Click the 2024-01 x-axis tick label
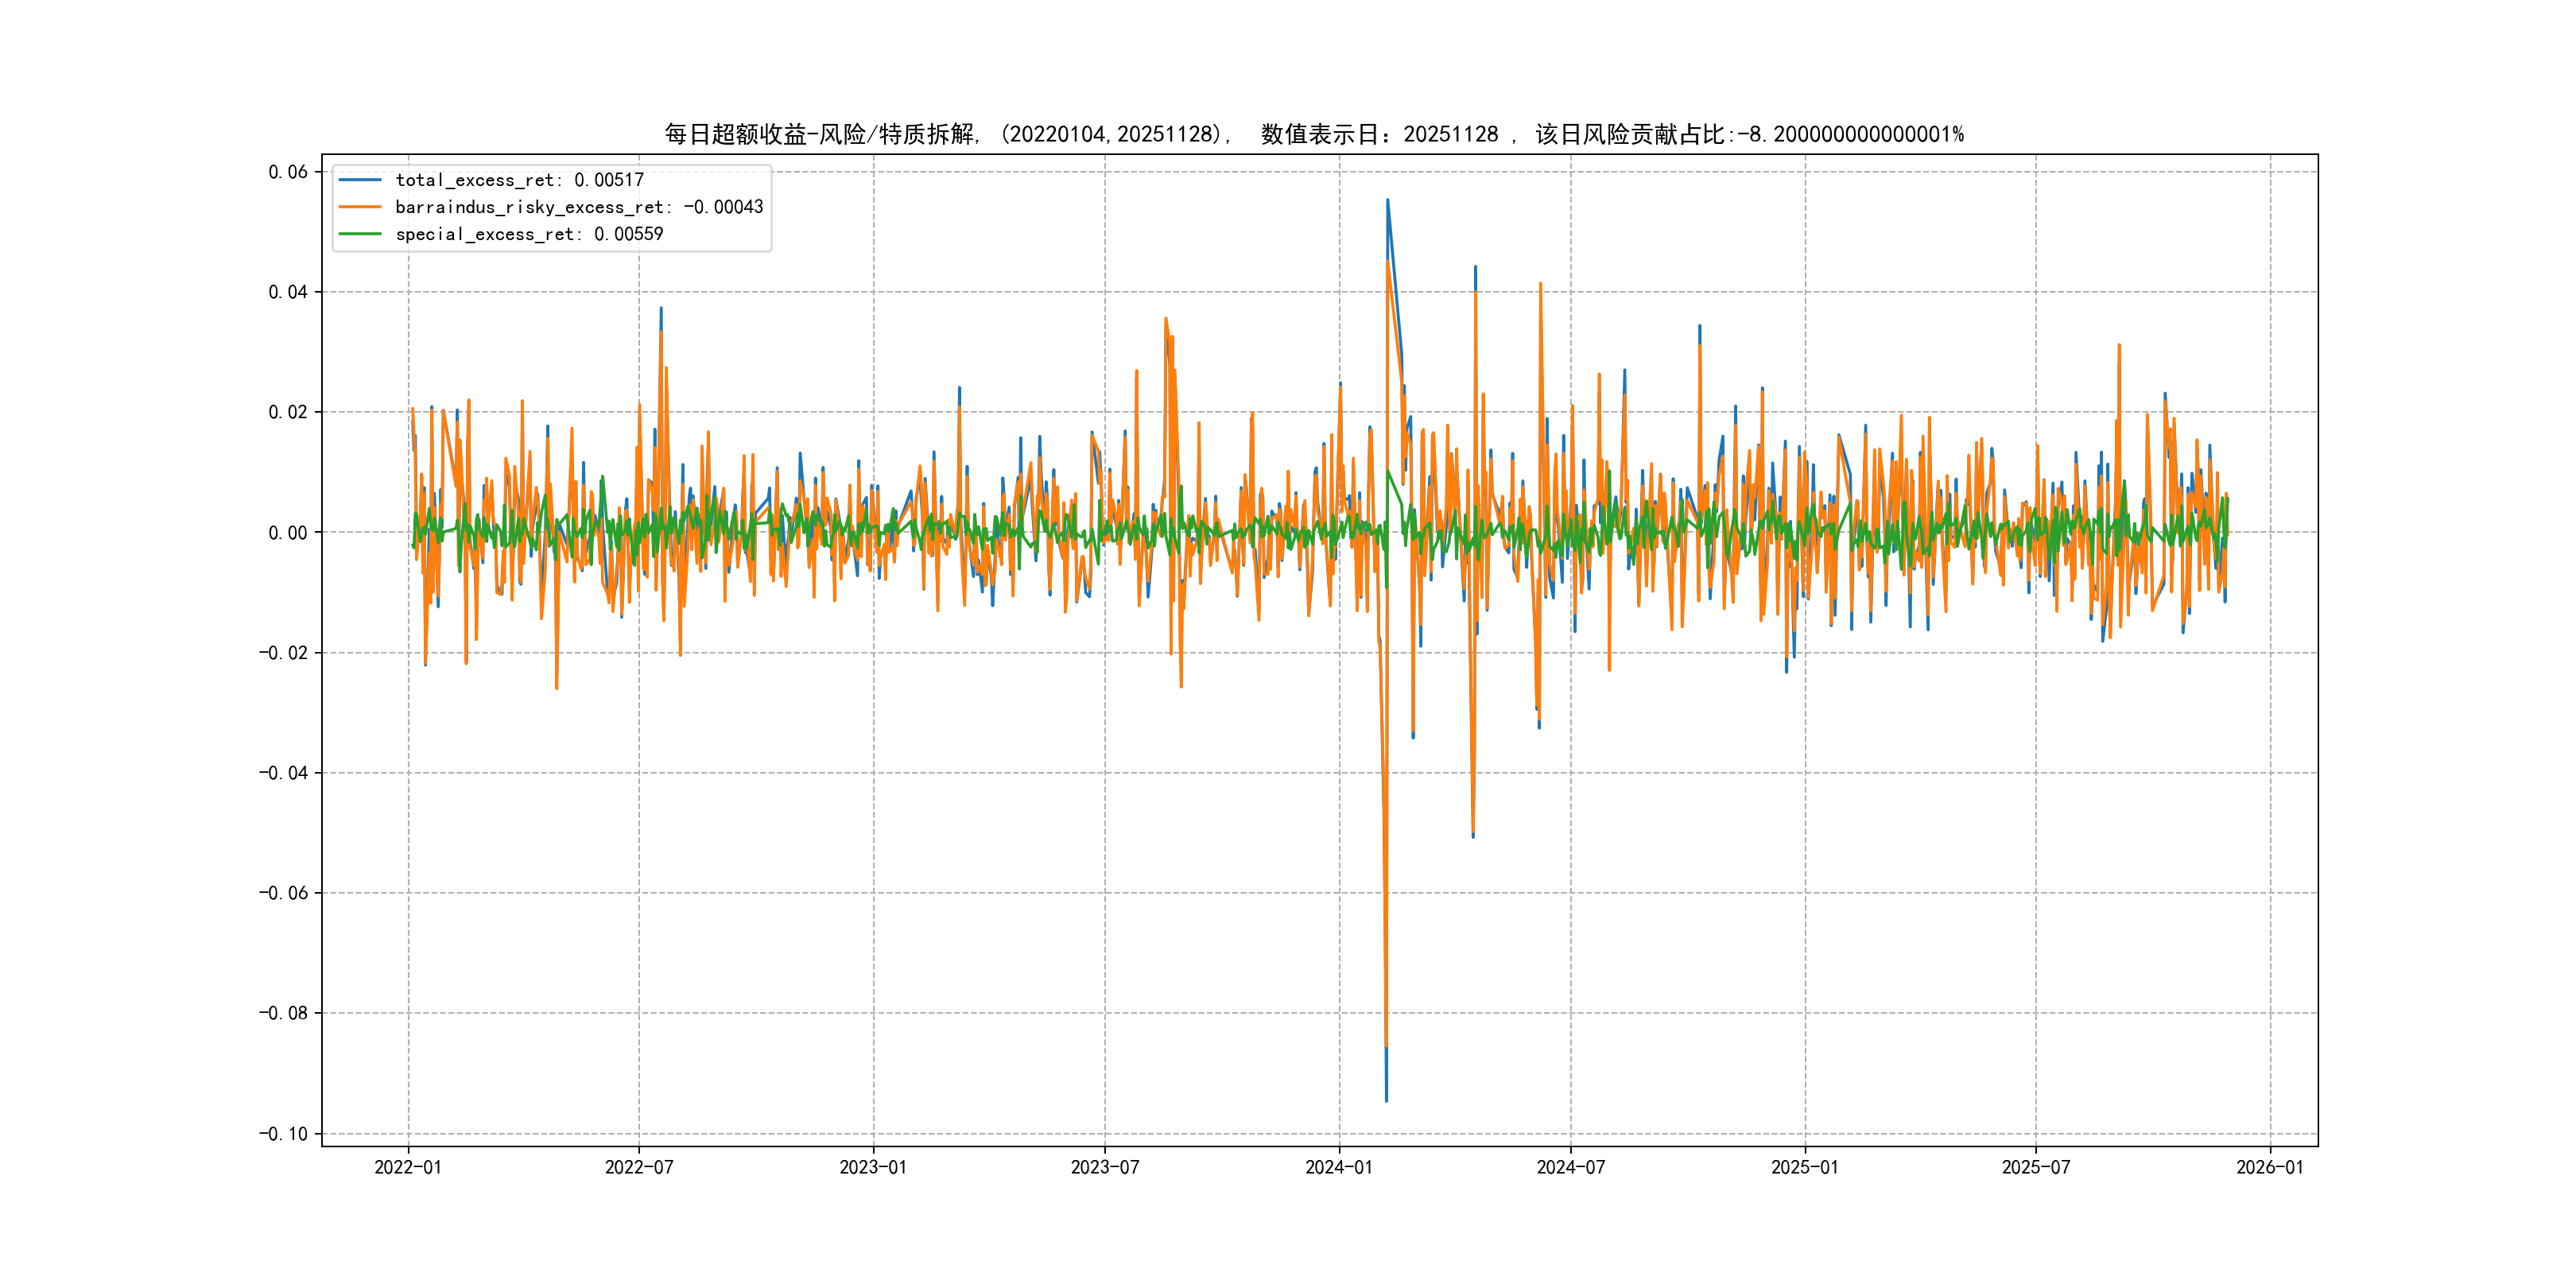 pos(1339,1167)
